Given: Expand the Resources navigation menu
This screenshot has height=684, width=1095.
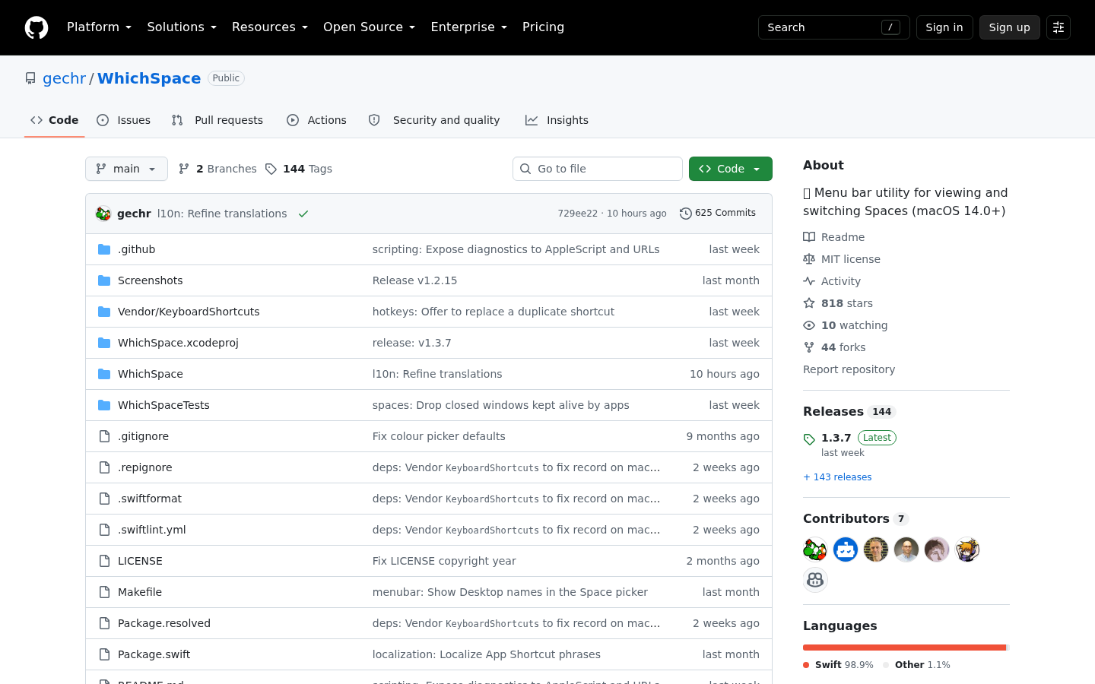Looking at the screenshot, I should [270, 27].
